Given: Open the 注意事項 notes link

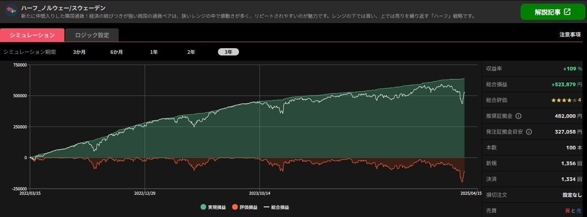Looking at the screenshot, I should click(570, 35).
